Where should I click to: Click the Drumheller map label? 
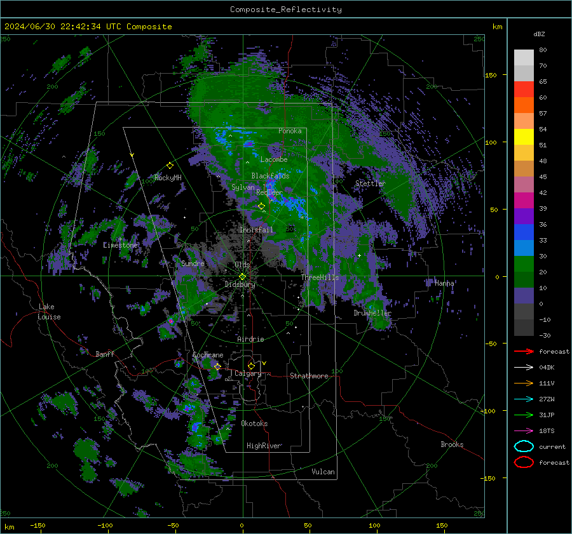[x=372, y=313]
